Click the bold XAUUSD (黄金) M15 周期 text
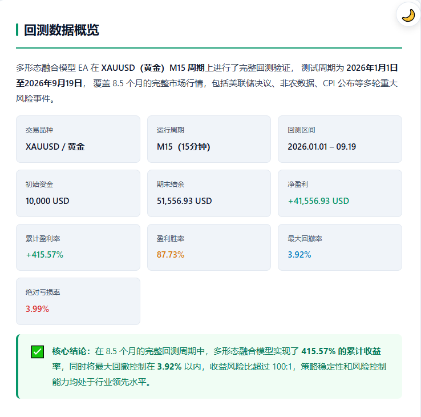 coord(153,68)
